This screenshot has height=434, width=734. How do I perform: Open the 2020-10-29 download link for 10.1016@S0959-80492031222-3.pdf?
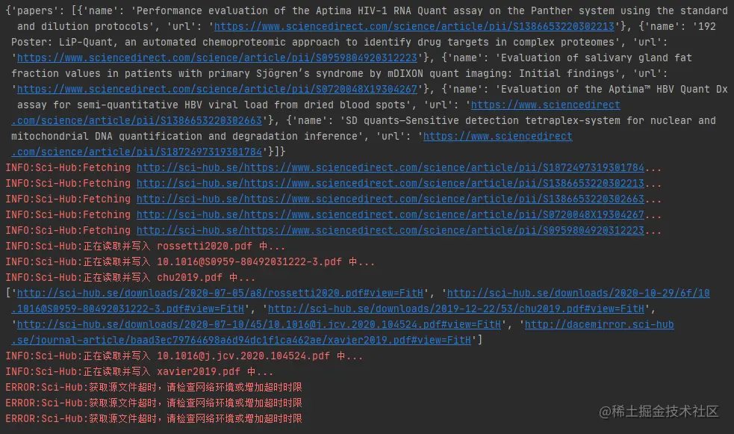click(579, 293)
